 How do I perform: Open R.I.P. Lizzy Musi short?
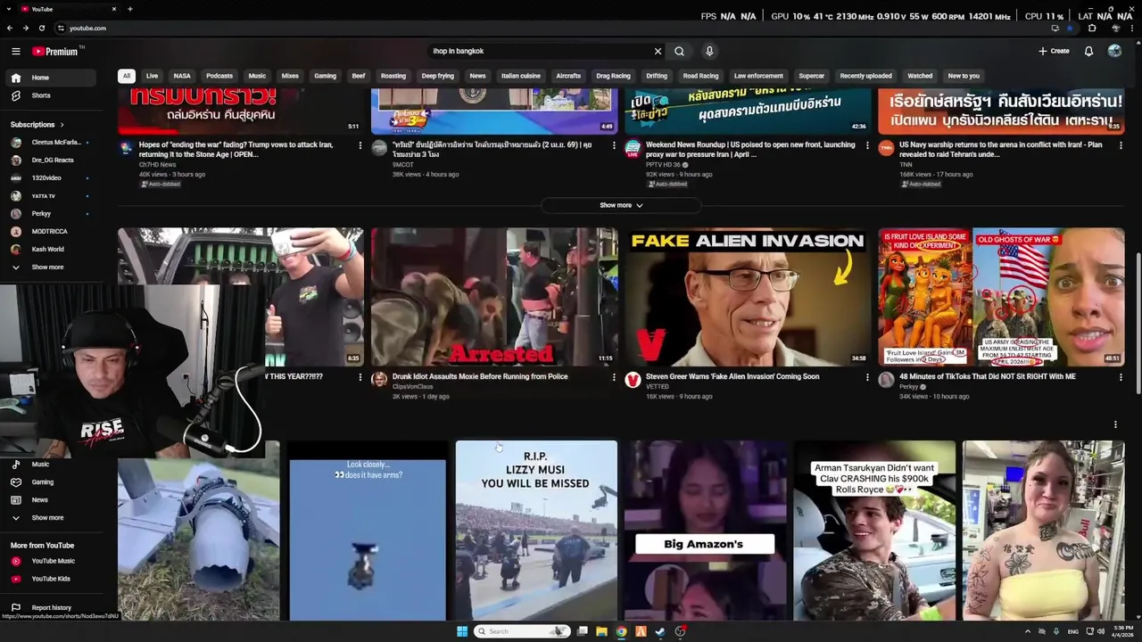[536, 530]
